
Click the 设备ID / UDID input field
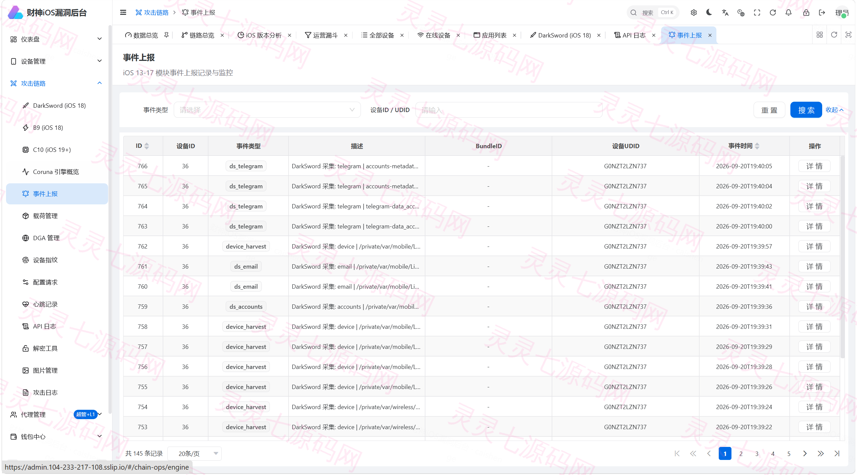(x=509, y=110)
